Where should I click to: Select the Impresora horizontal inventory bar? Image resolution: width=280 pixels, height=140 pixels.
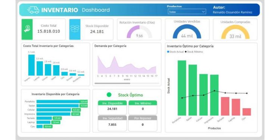click(x=53, y=114)
